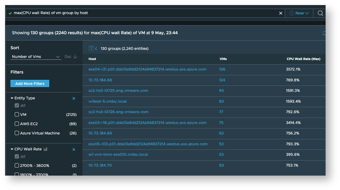
Task: Open host sc2-hs3-i0726.eng.vmware.com
Action: coord(119,112)
